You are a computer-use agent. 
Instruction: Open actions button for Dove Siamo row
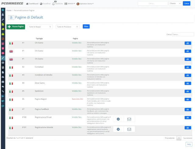click(188, 83)
